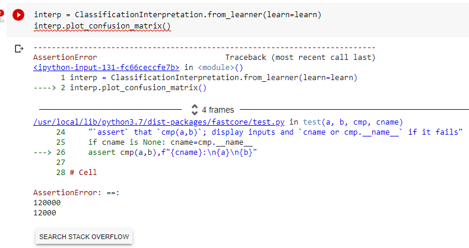Screen dimensions: 469x248
Task: Click the red error badge beside the cell
Action: (2, 12)
